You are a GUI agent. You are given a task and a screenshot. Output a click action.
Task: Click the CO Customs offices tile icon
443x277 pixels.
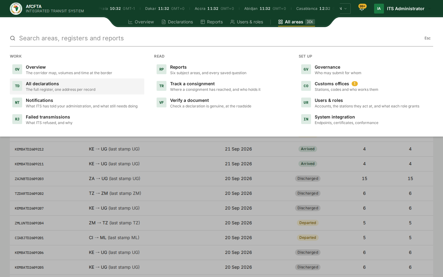point(306,86)
